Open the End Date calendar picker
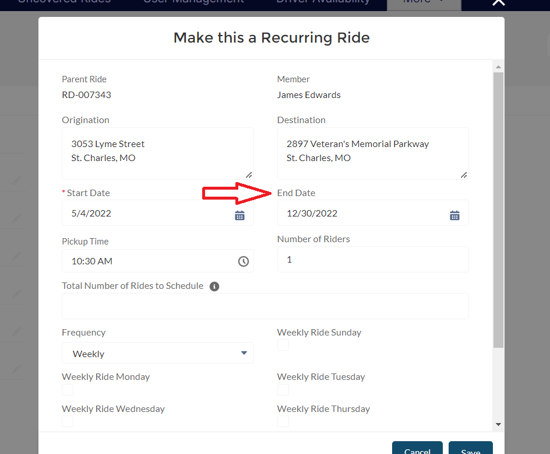The image size is (550, 454). pos(454,215)
